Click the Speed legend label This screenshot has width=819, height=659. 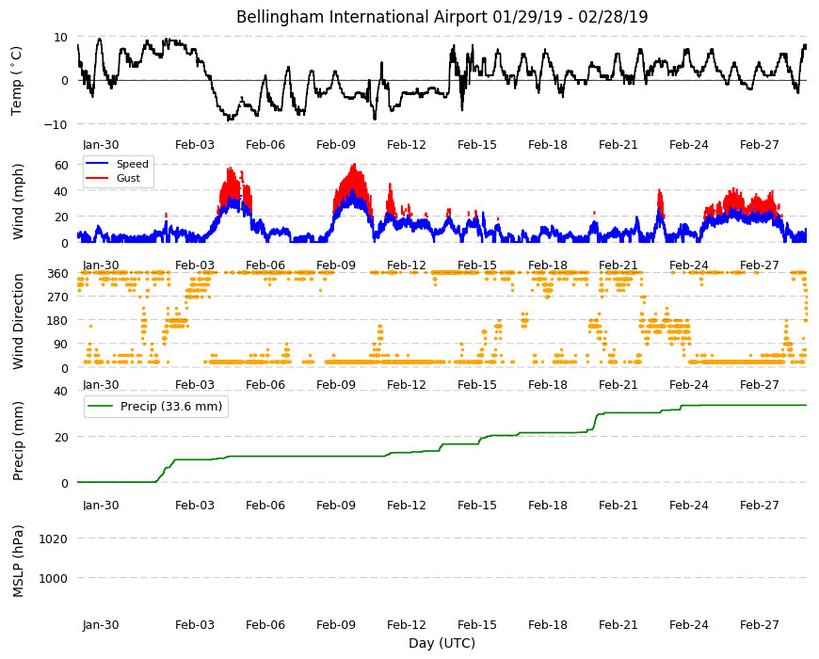click(x=133, y=164)
